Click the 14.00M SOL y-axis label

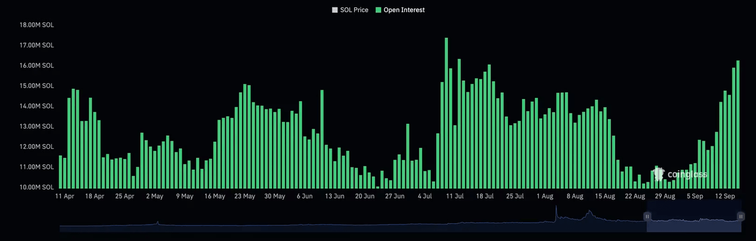point(36,106)
